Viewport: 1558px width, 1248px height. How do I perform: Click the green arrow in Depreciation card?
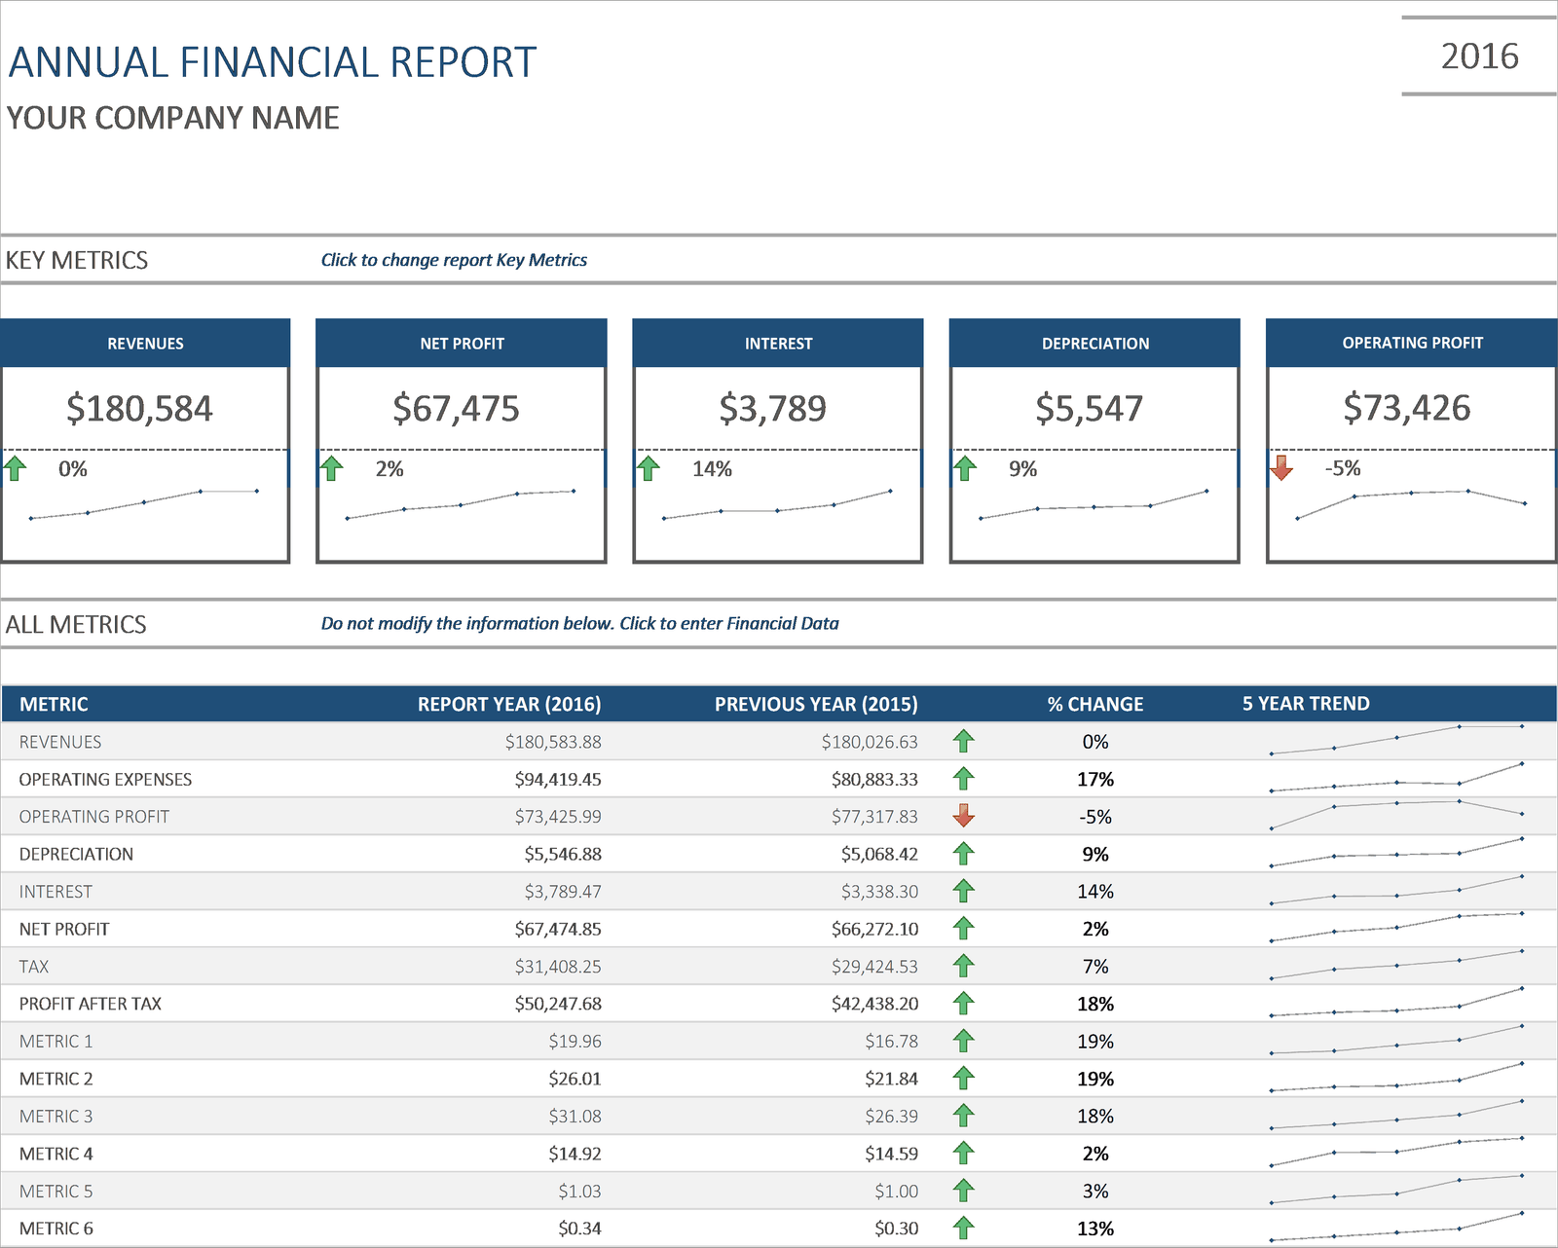(x=965, y=468)
